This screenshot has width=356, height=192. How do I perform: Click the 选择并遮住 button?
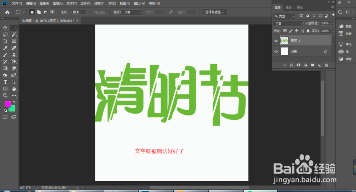(215, 12)
